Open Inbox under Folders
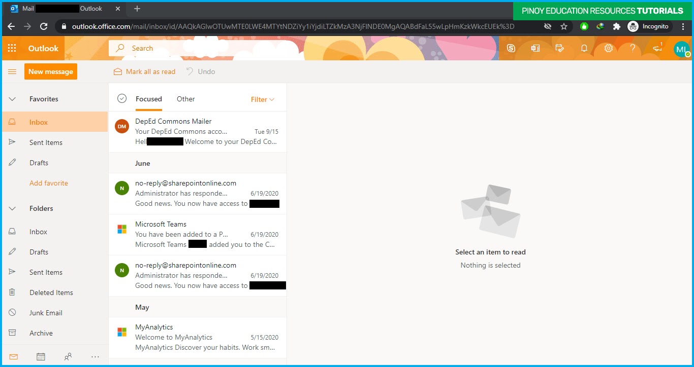 point(55,232)
